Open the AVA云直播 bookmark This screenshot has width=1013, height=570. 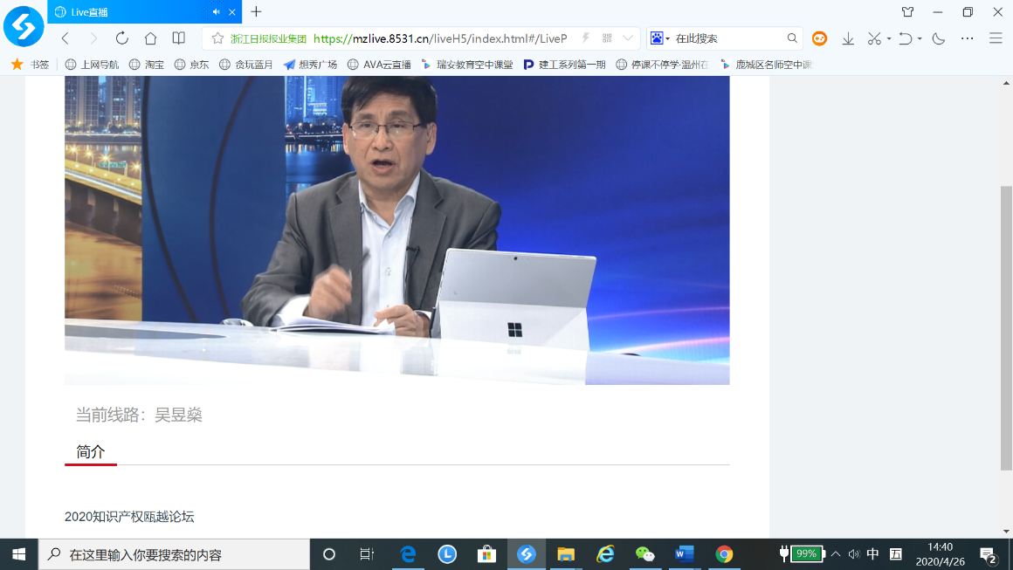(x=379, y=65)
